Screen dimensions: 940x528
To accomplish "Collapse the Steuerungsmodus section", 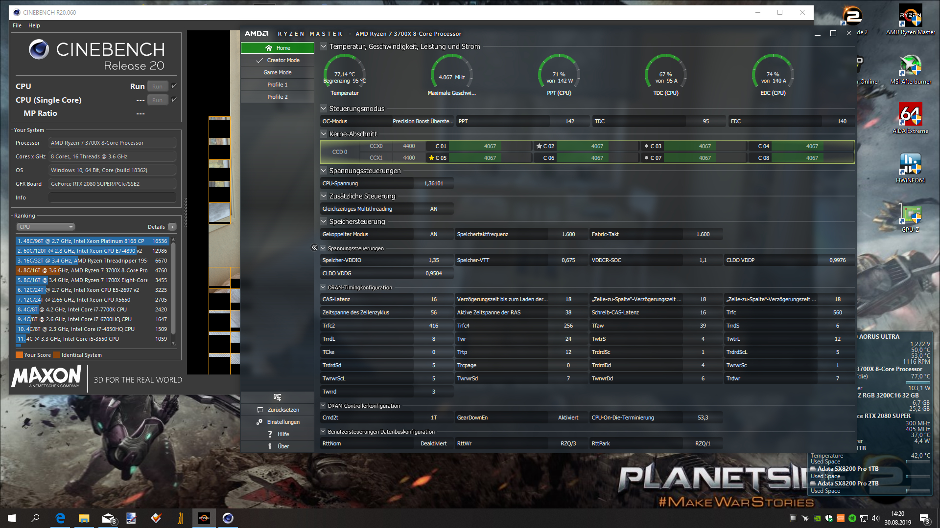I will pyautogui.click(x=324, y=109).
